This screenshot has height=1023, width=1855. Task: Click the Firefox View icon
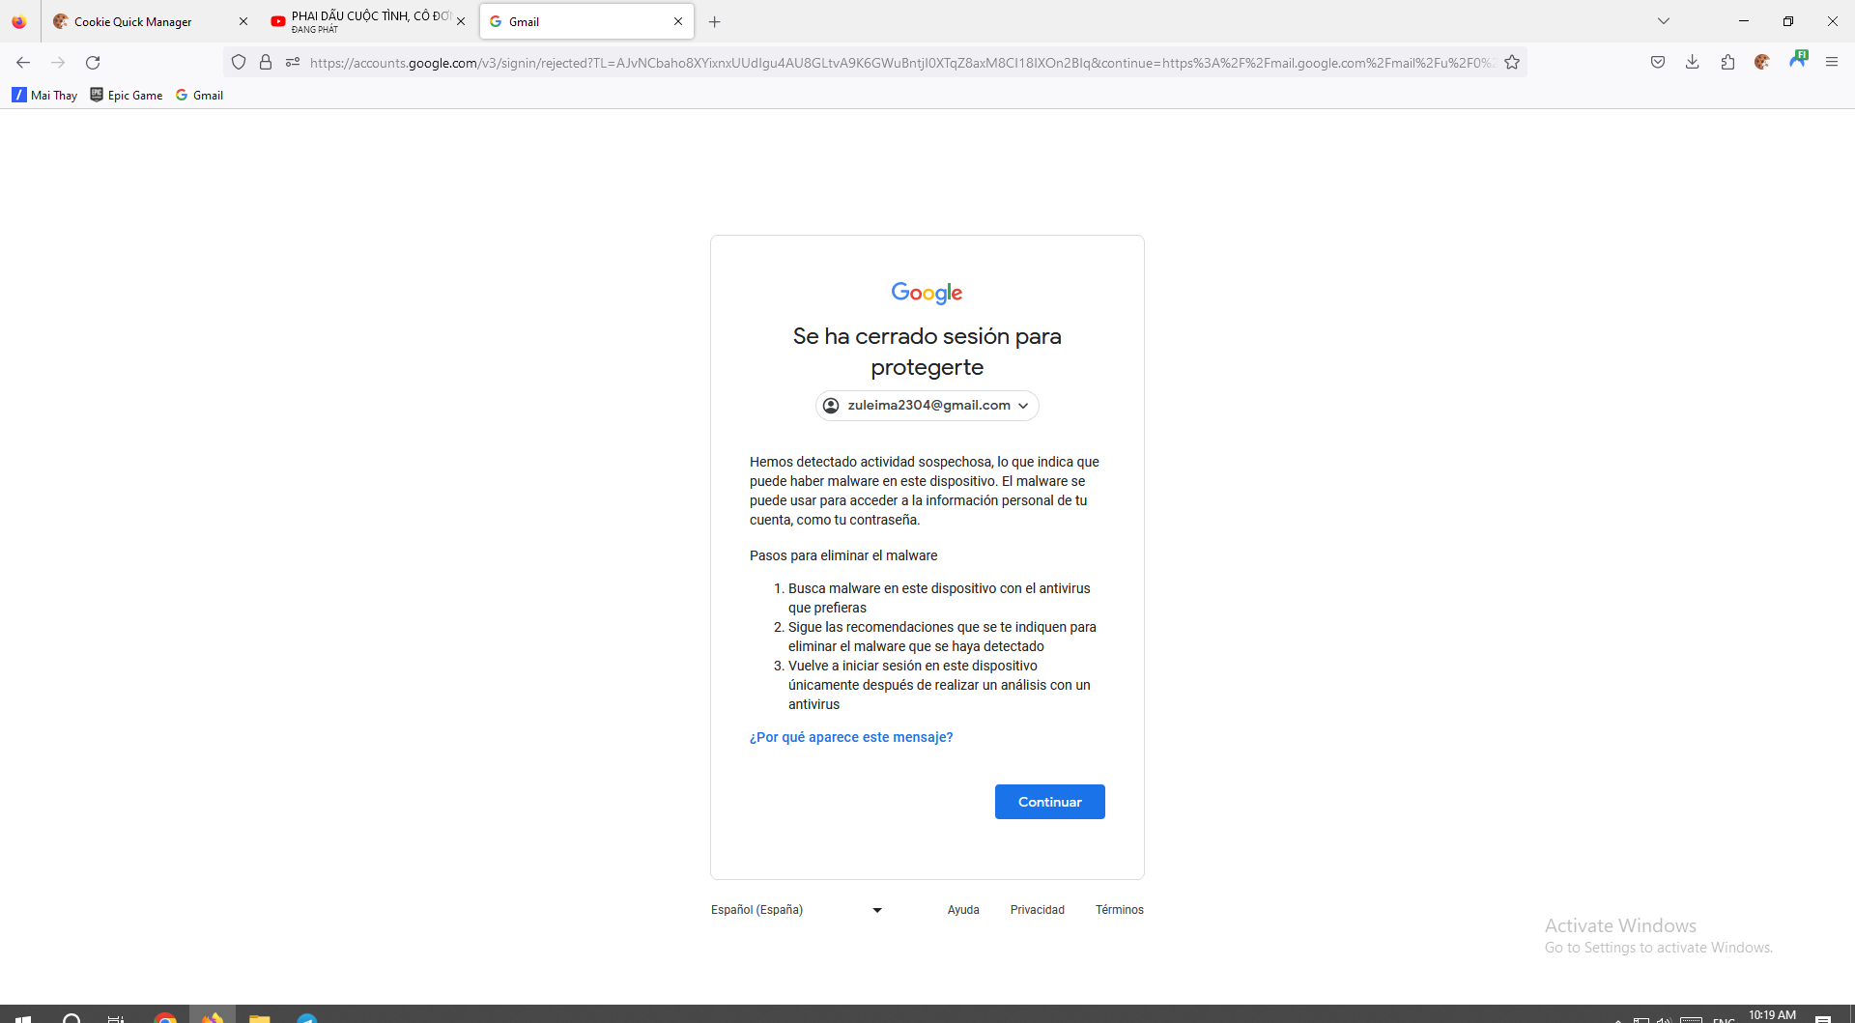coord(19,21)
